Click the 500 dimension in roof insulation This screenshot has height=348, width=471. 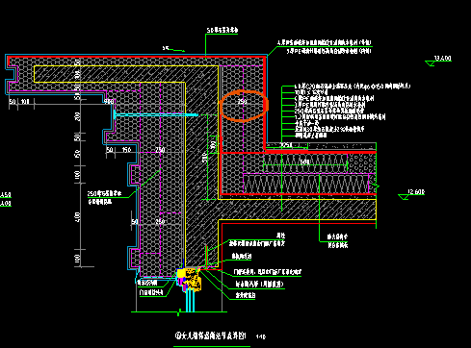point(304,162)
